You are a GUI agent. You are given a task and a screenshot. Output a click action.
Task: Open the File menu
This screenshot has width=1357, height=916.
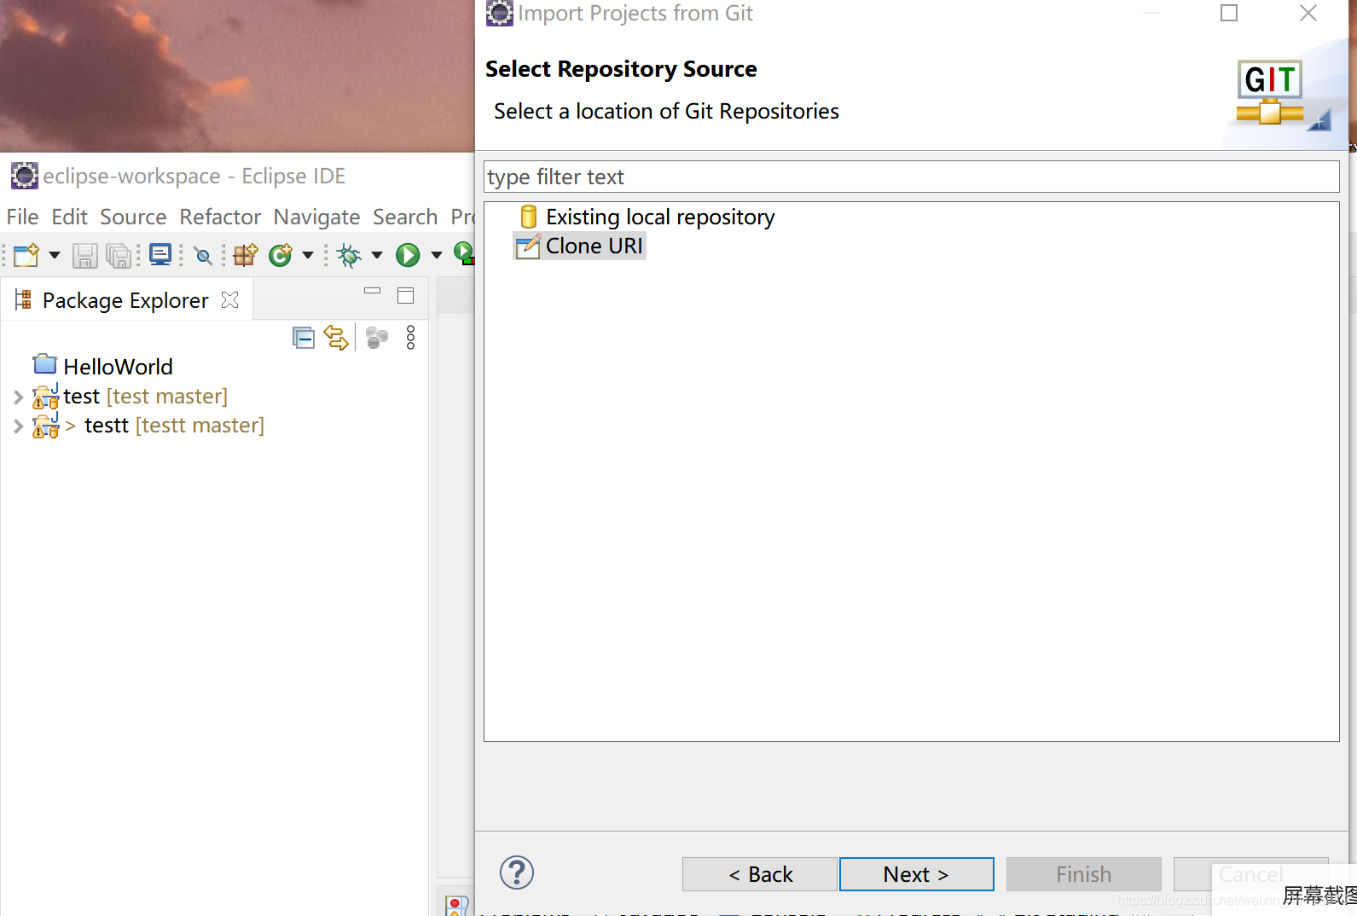22,217
